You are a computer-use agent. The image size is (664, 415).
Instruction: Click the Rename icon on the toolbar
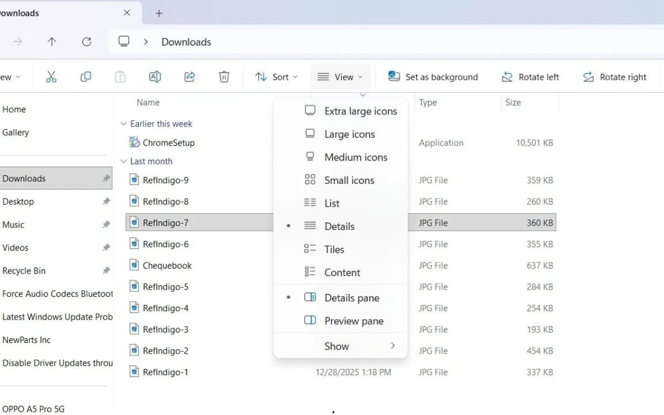[x=154, y=76]
